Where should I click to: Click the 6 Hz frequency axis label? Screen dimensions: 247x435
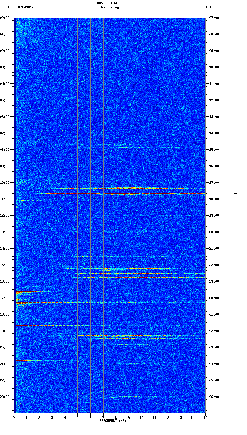tap(90, 418)
